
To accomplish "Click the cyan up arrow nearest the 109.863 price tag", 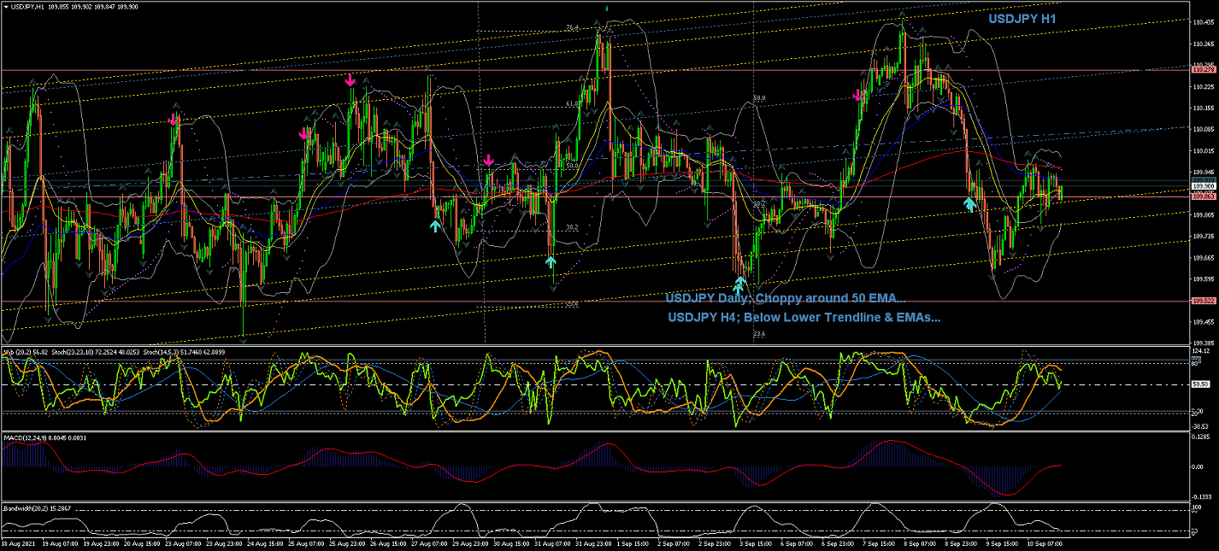I will point(969,204).
